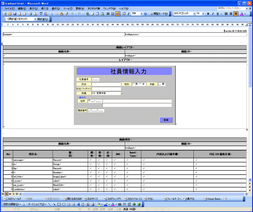Open the ウィンドウ menu
Image resolution: width=253 pixels, height=212 pixels.
(109, 8)
